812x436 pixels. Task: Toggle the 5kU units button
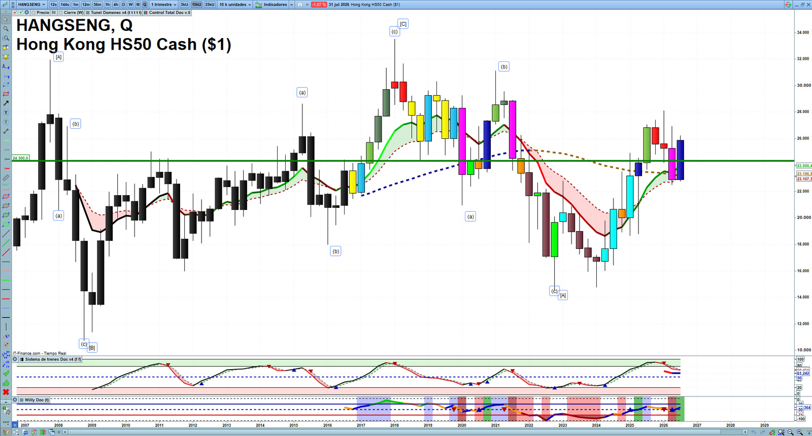click(x=184, y=5)
